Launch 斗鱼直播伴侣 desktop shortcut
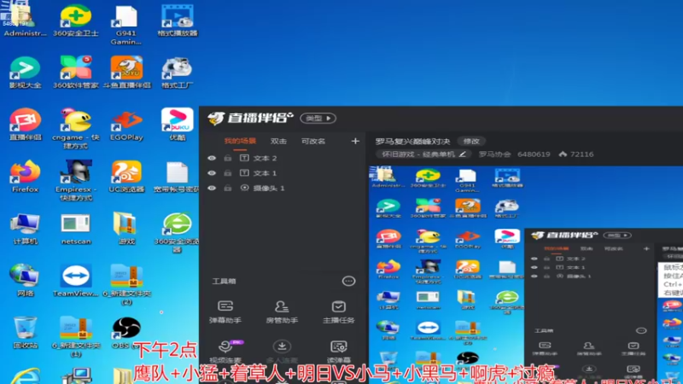683x384 pixels. tap(126, 73)
